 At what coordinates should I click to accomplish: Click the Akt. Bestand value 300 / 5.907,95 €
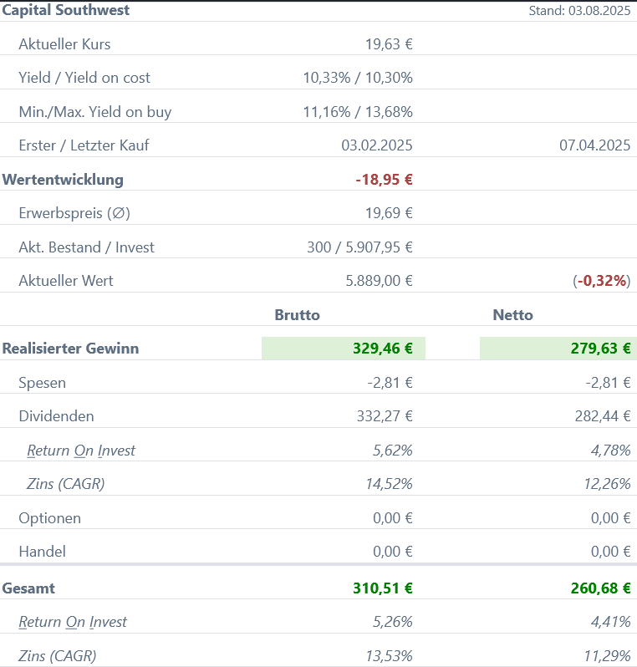(359, 247)
